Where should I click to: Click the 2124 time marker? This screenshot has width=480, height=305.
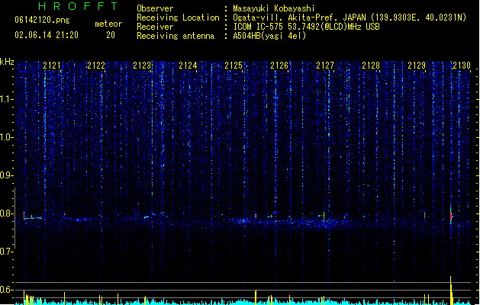(188, 66)
